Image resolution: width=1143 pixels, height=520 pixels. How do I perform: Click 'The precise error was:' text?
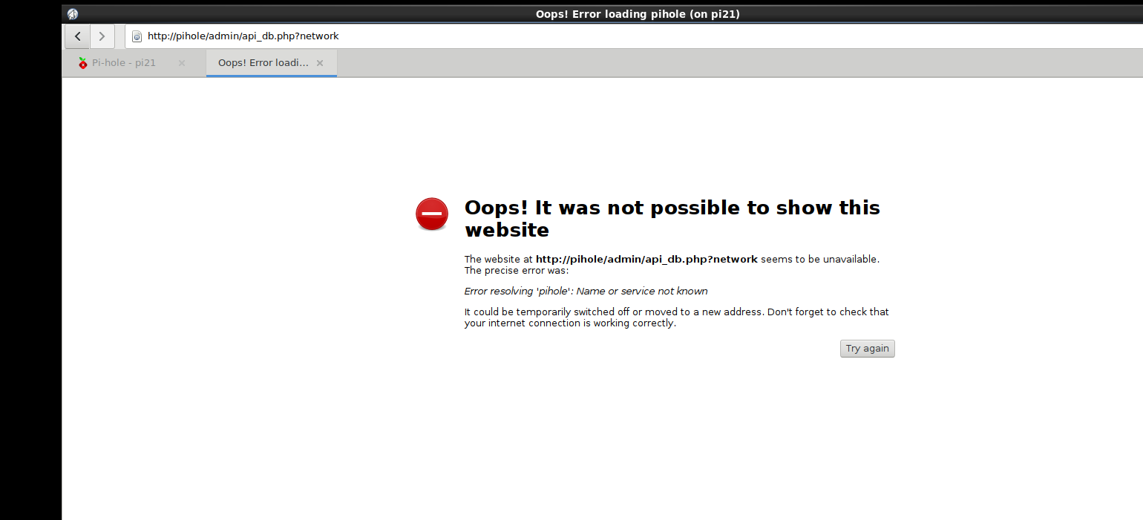(x=517, y=271)
